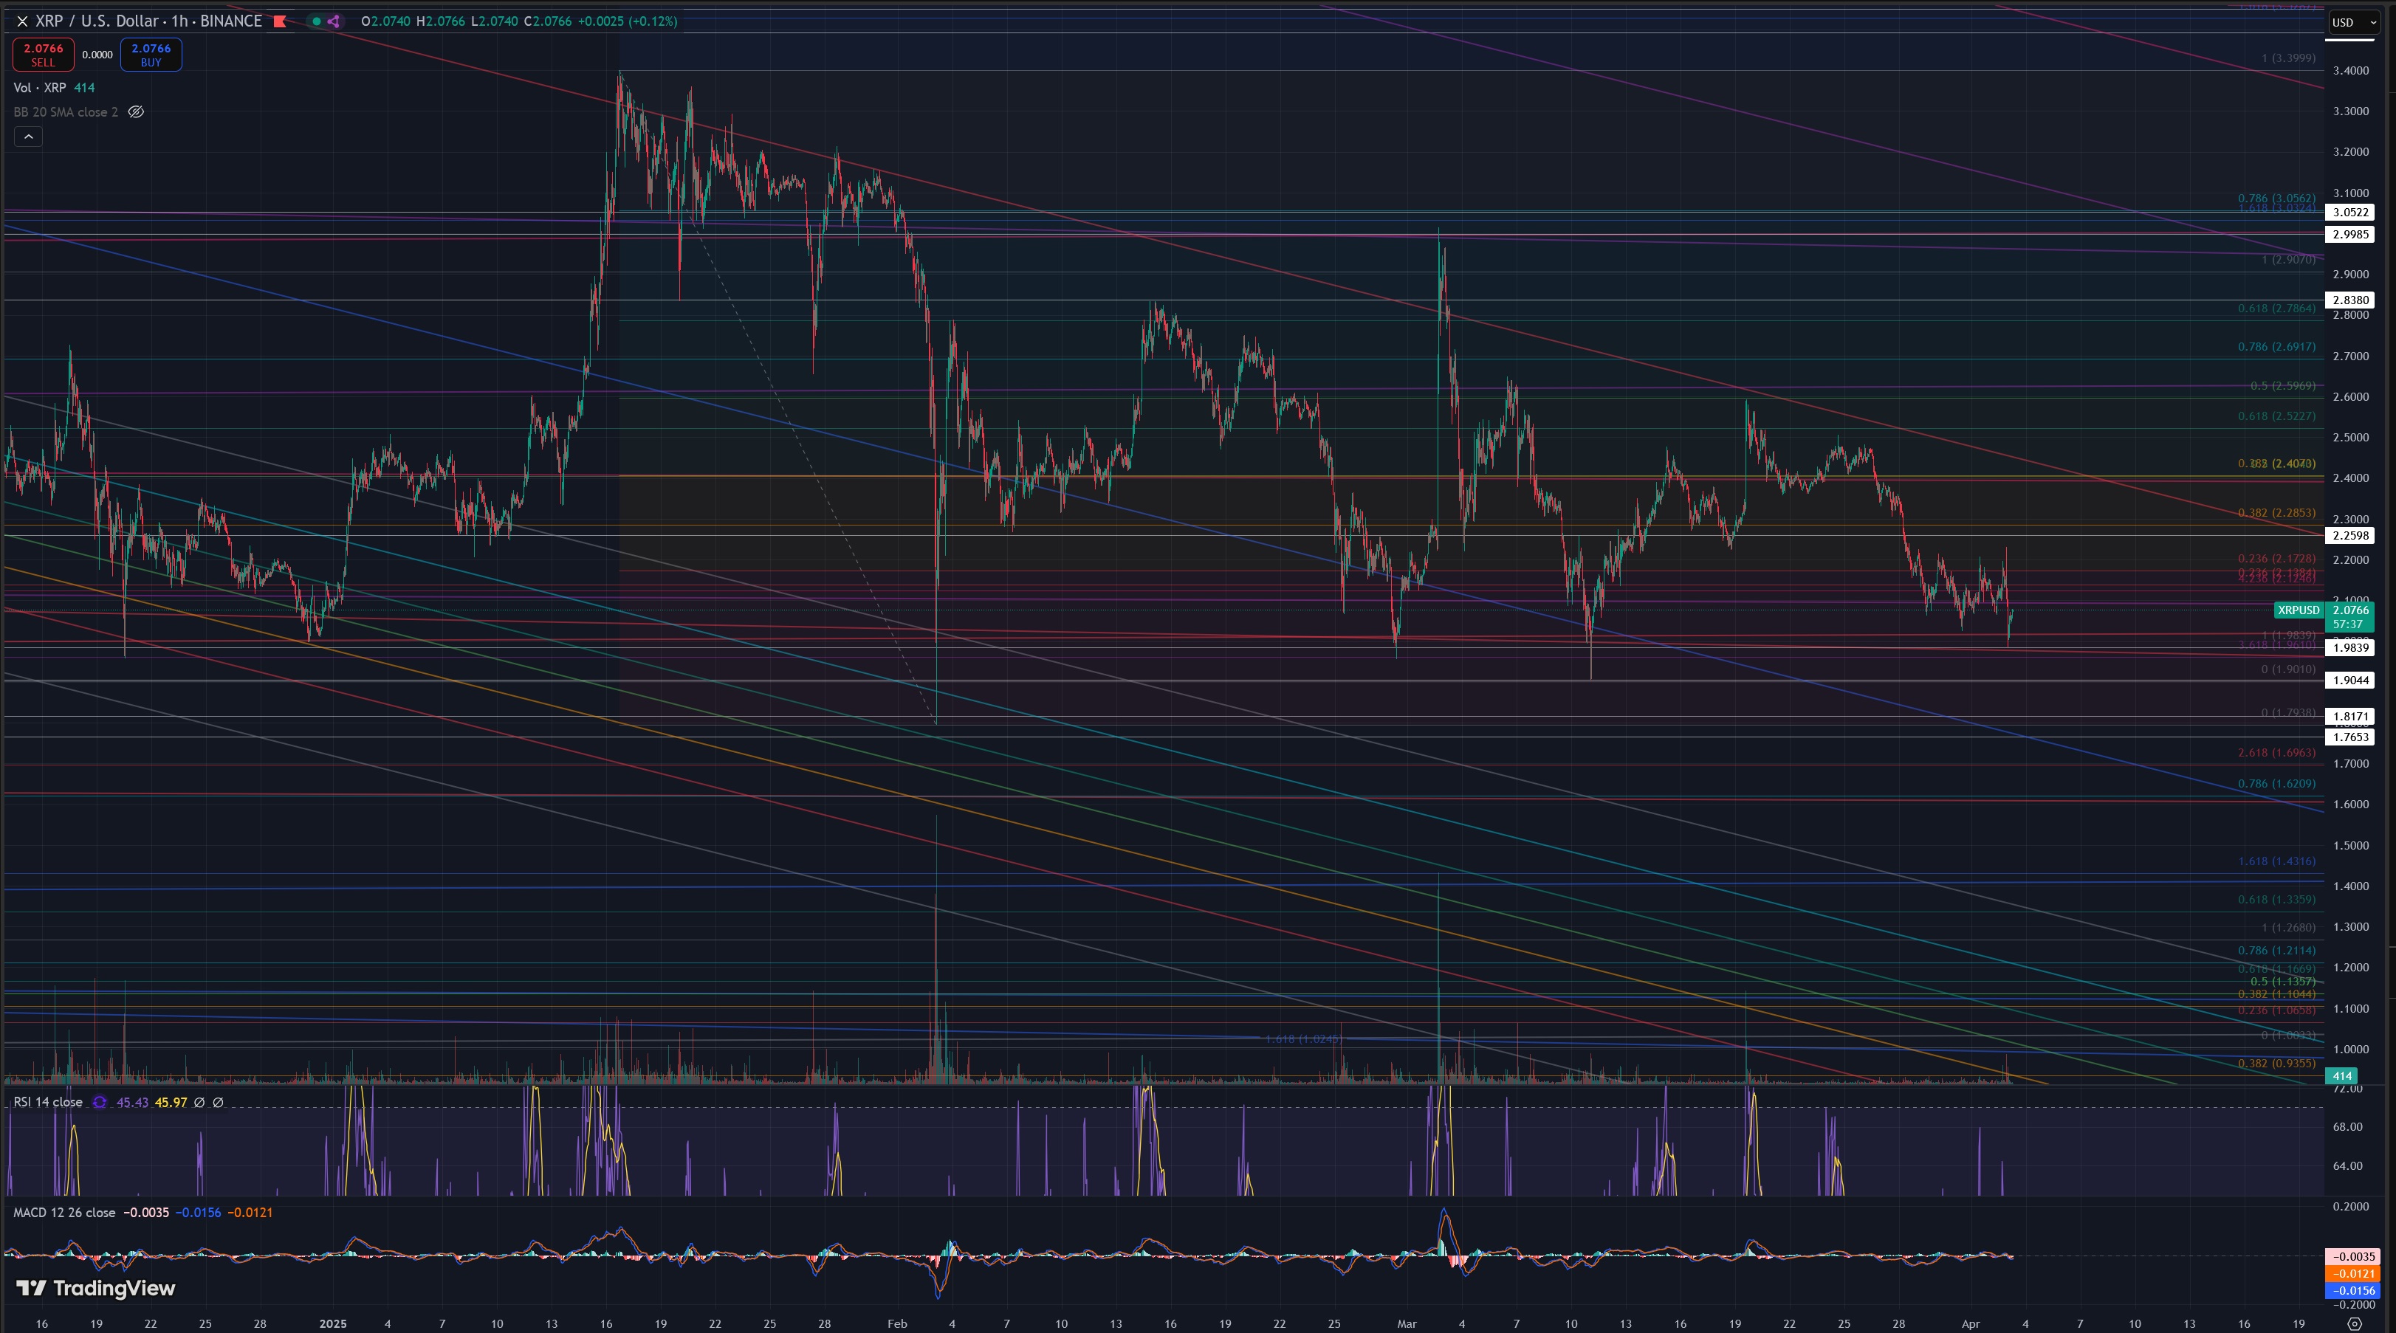Click the RSI purple refresh icon
2396x1333 pixels.
coord(100,1101)
